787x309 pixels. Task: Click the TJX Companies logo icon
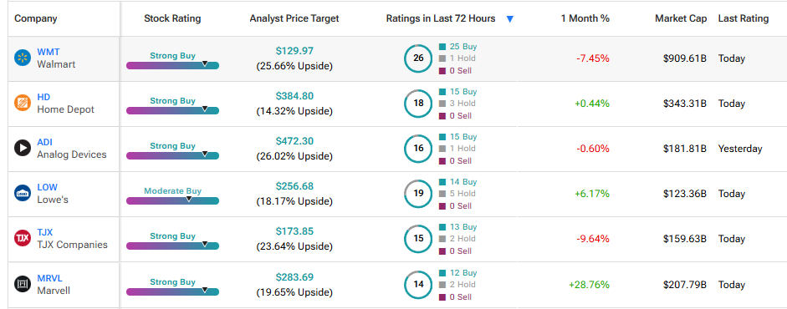[22, 238]
